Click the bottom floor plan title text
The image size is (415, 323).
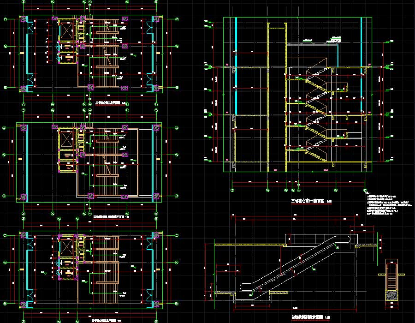tap(106, 320)
